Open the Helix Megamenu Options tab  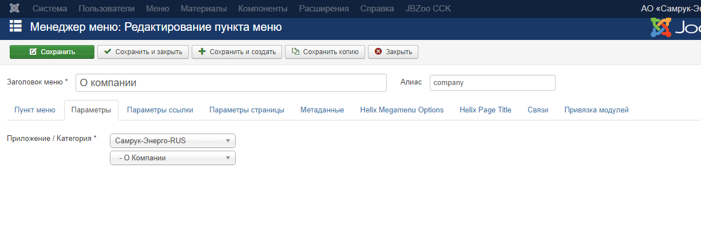click(402, 110)
